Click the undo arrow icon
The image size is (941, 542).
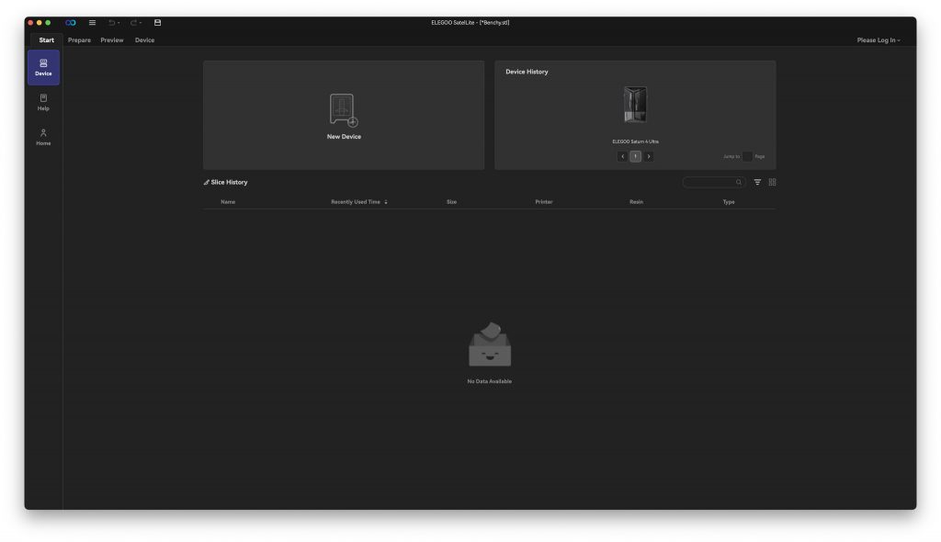(x=112, y=22)
